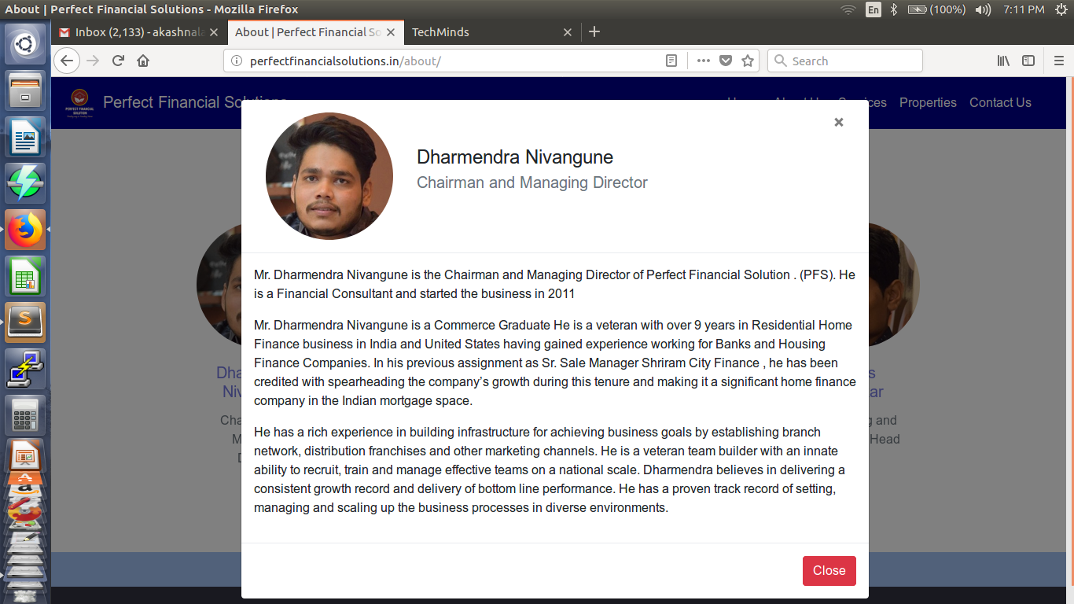Open the Ubuntu Dash search

pyautogui.click(x=26, y=44)
